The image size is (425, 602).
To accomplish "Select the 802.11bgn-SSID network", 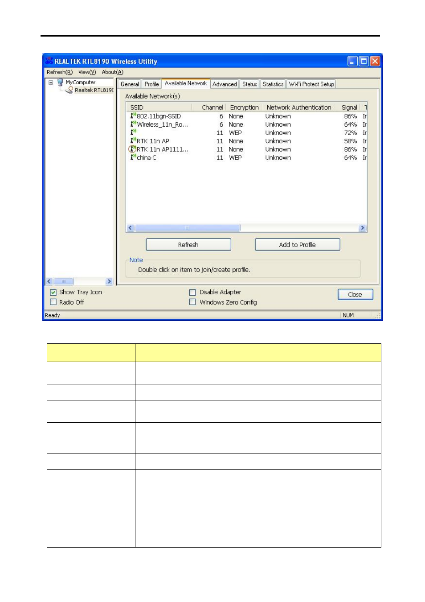I will pyautogui.click(x=159, y=116).
